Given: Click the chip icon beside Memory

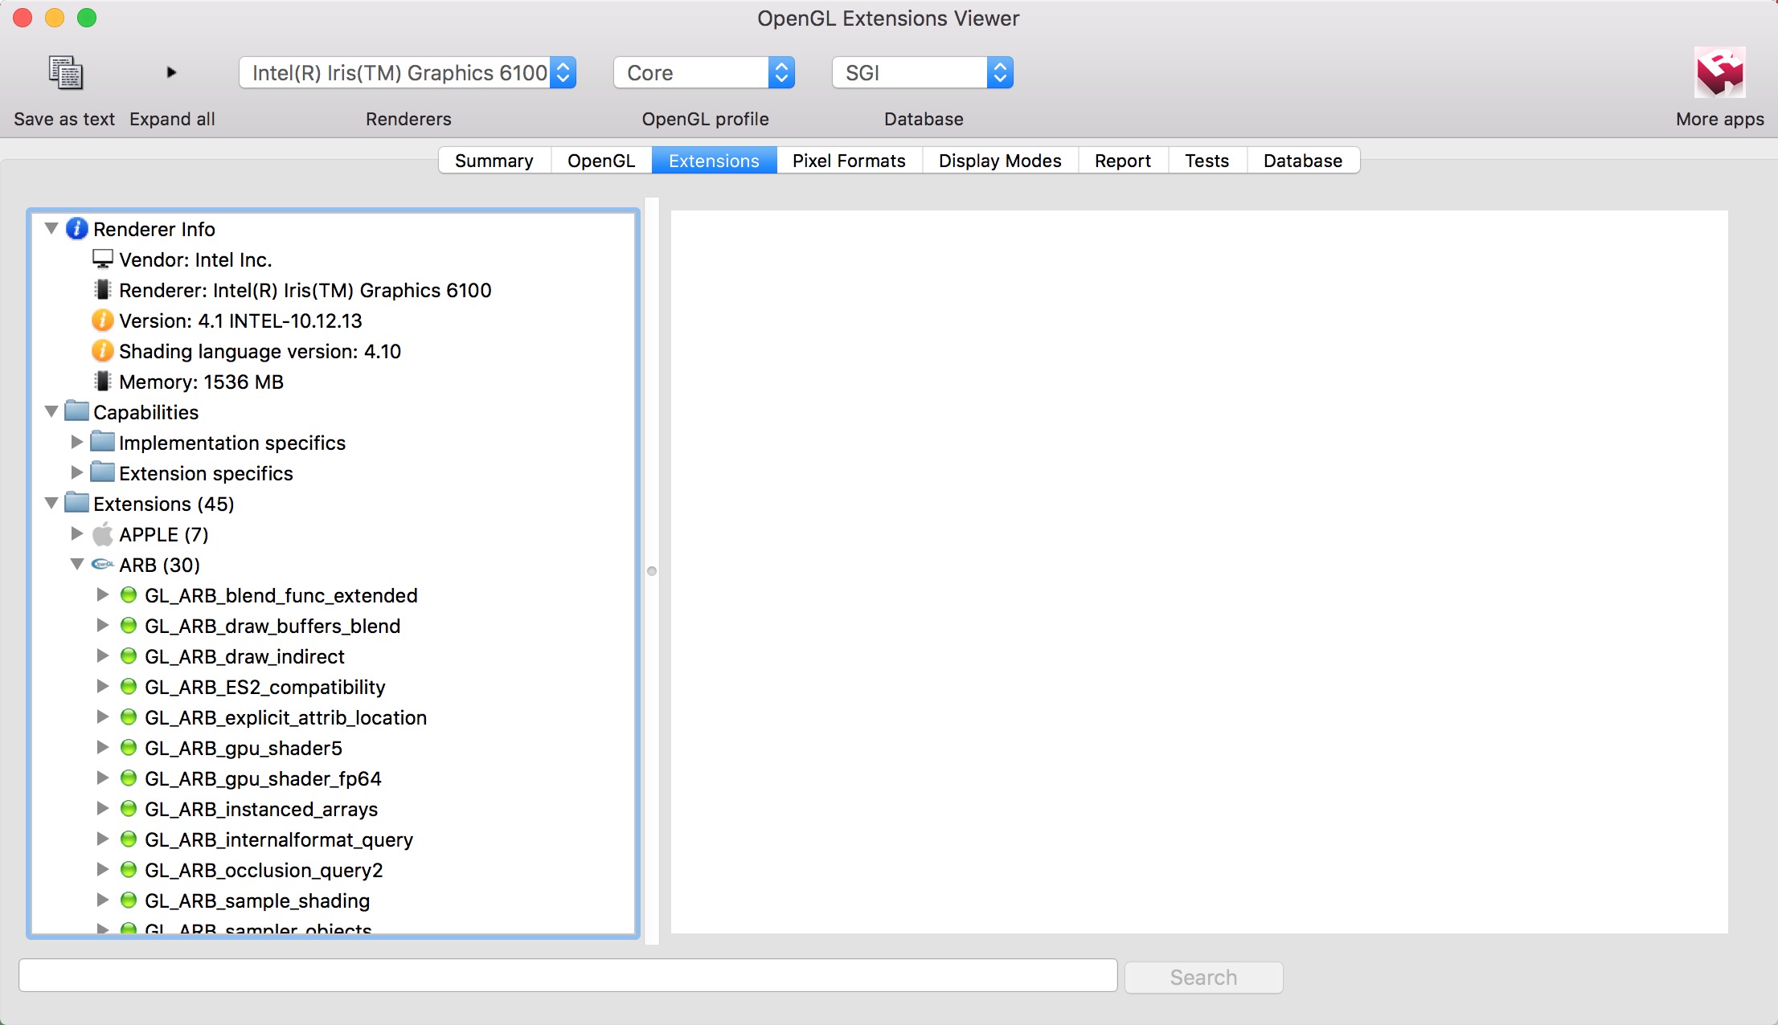Looking at the screenshot, I should [102, 382].
